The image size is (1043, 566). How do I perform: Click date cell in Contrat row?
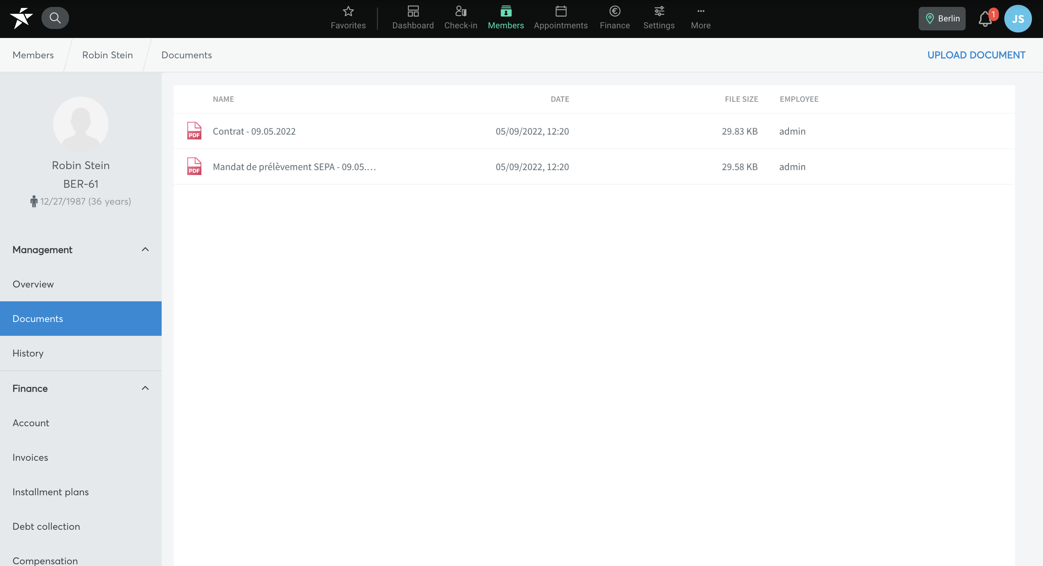point(532,131)
